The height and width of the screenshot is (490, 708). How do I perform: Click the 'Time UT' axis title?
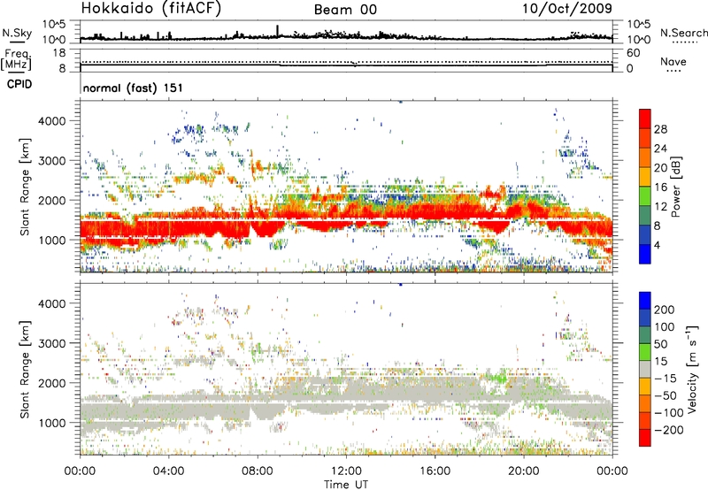(x=346, y=485)
